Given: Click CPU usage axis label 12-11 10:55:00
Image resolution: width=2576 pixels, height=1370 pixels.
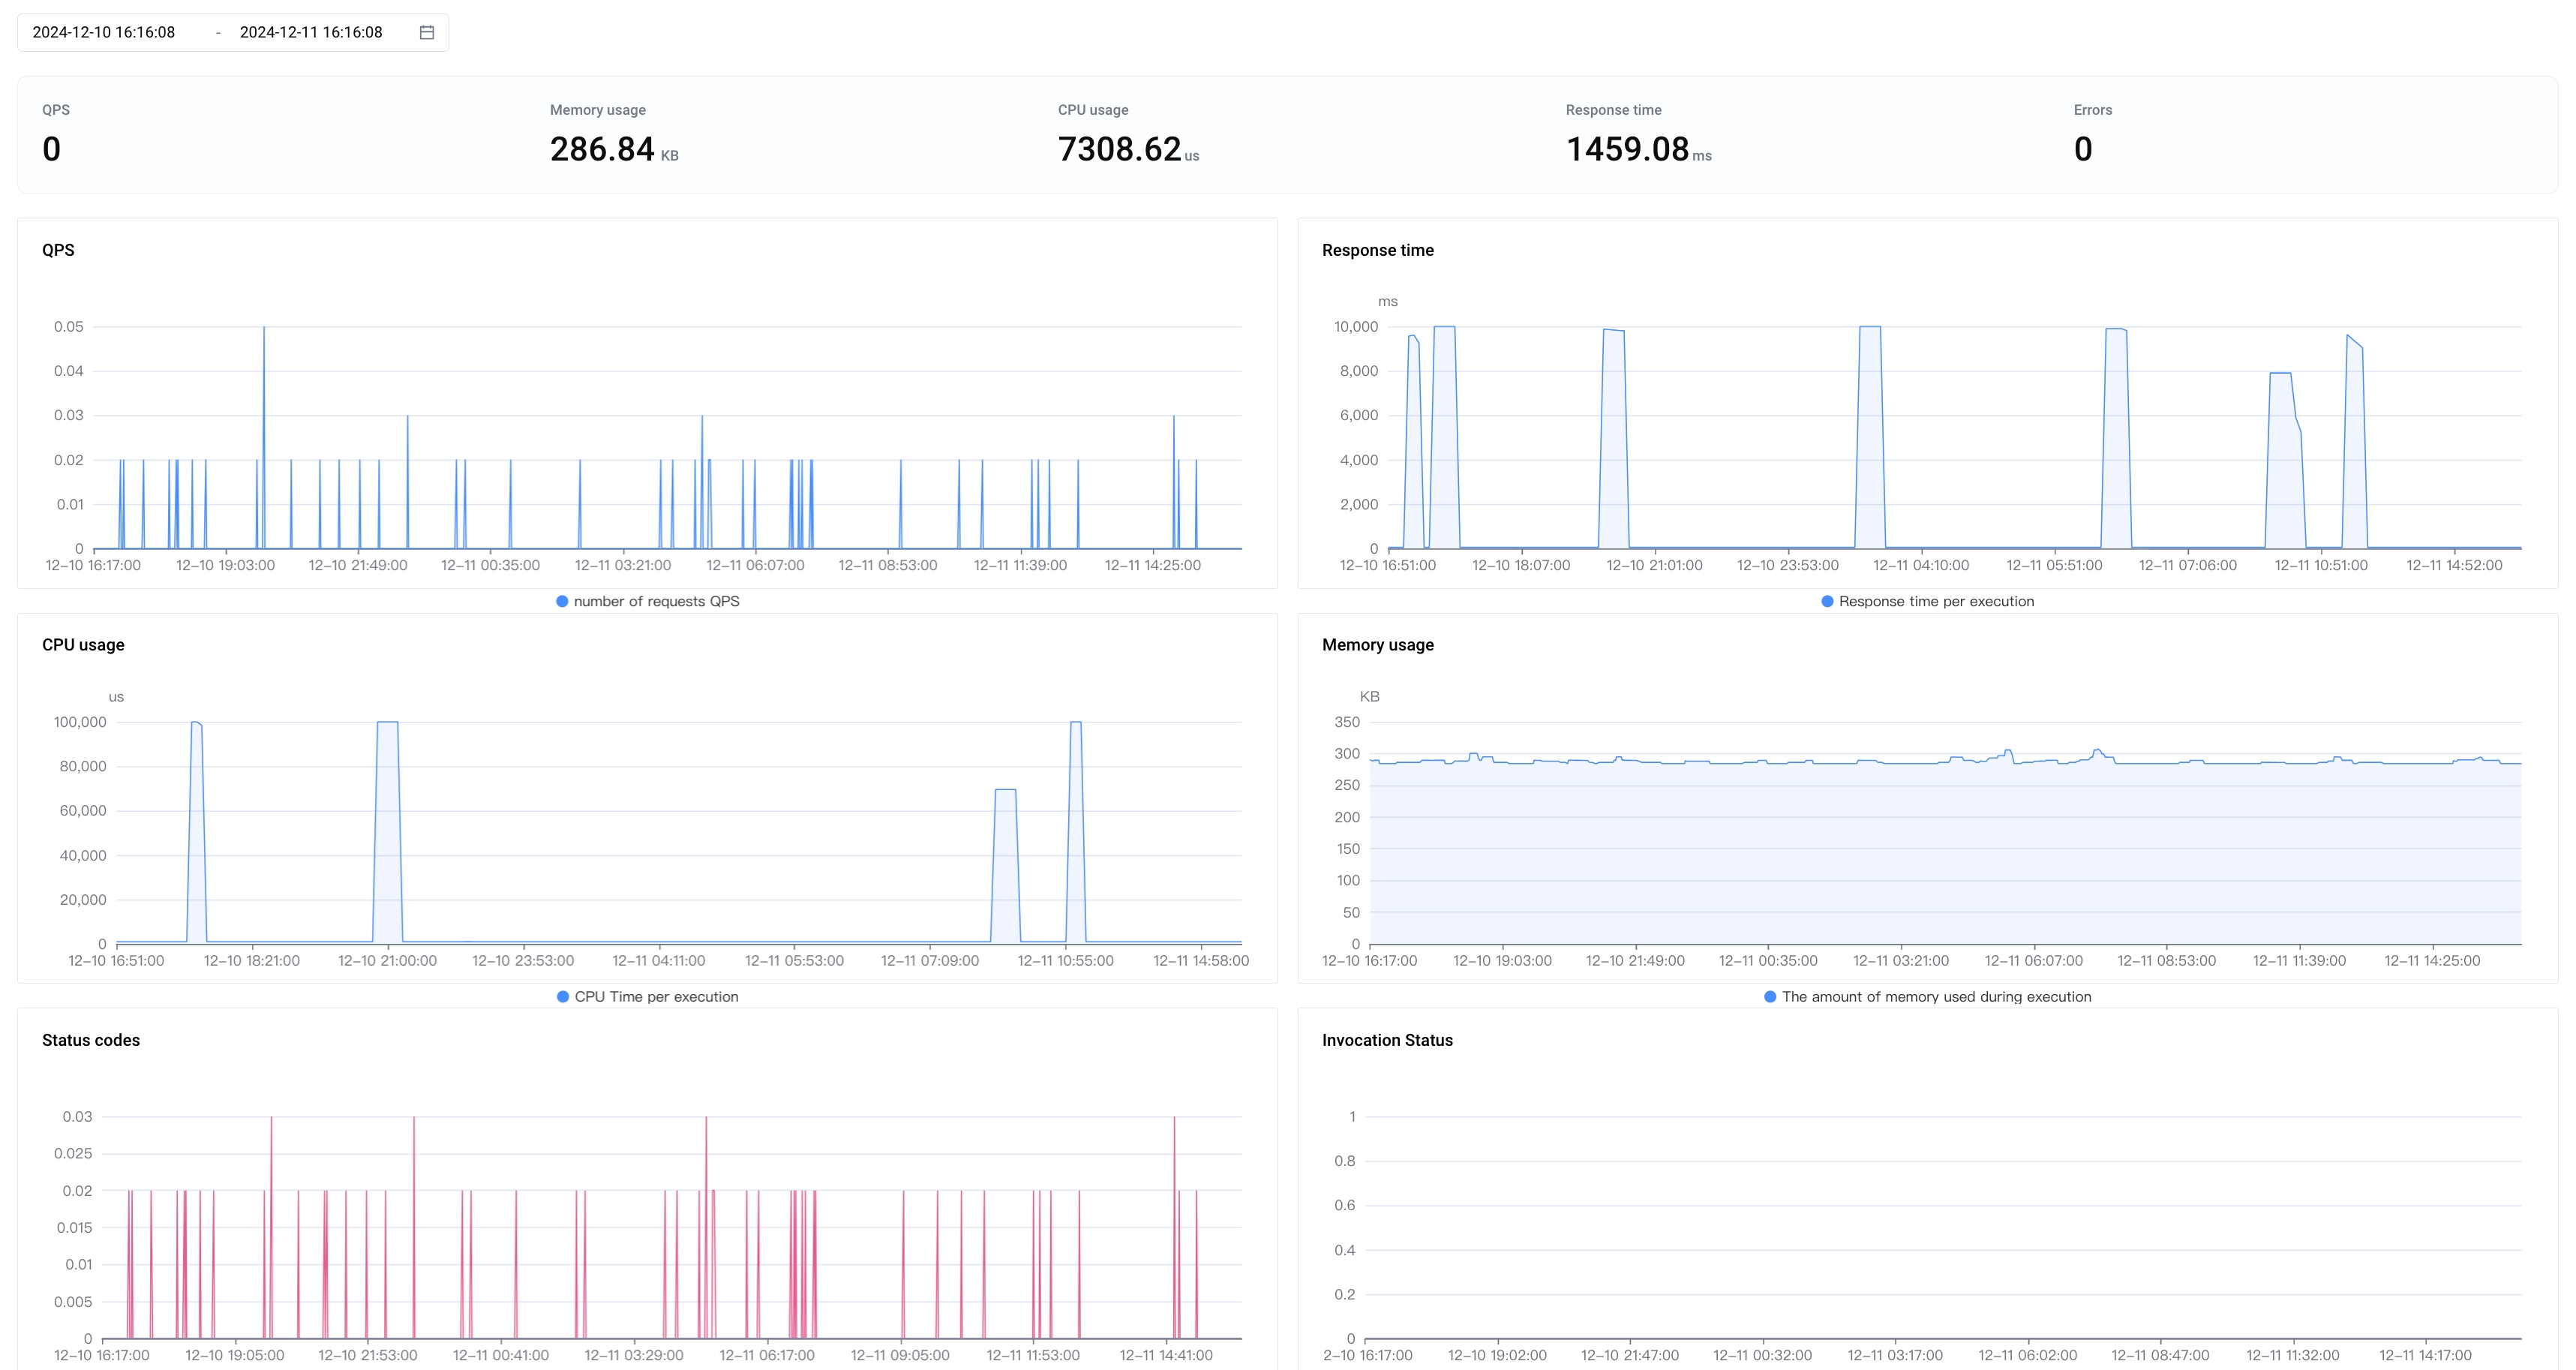Looking at the screenshot, I should coord(1065,960).
